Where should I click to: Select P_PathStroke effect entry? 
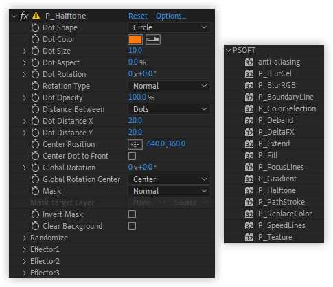pyautogui.click(x=282, y=202)
